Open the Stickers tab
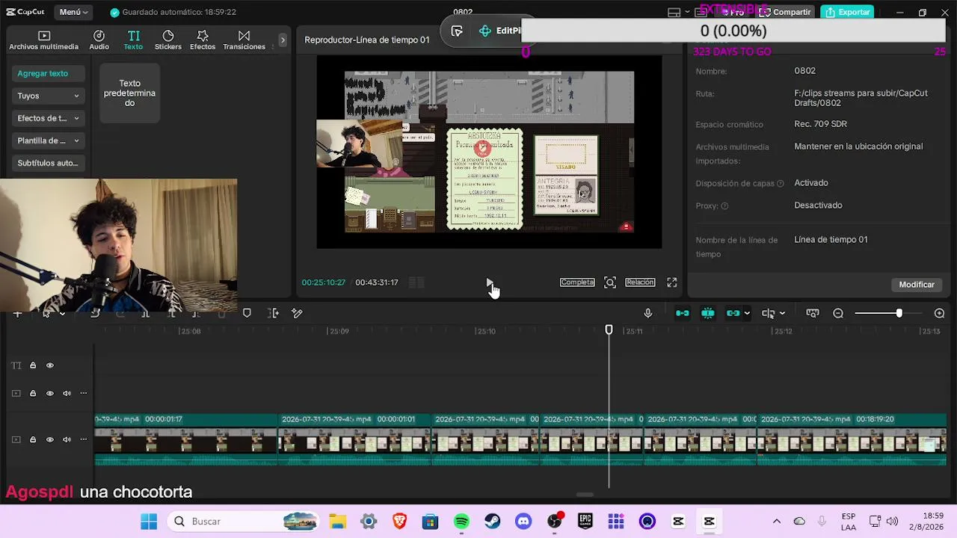 click(168, 40)
